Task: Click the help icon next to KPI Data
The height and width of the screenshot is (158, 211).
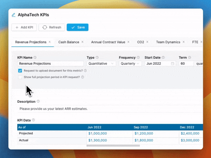Action: click(34, 120)
